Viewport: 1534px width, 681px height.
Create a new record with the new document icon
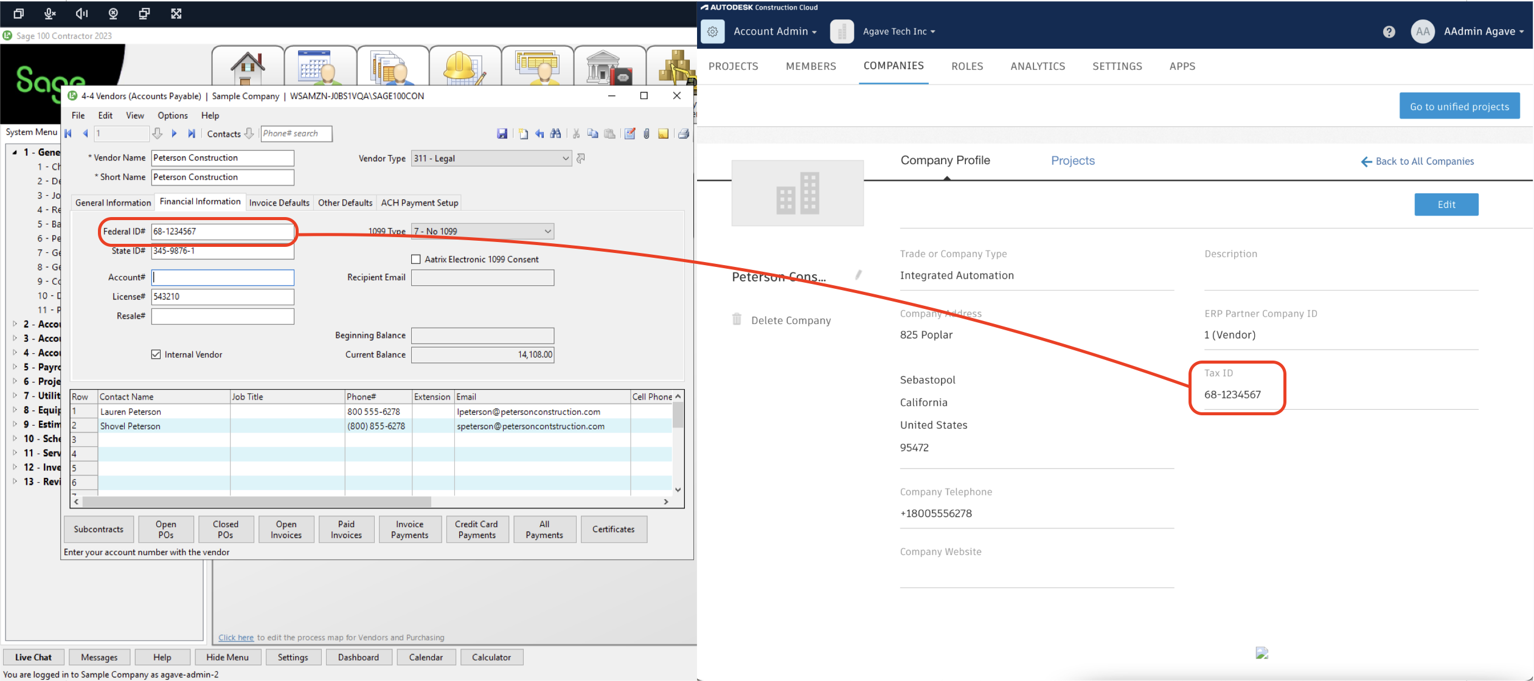[523, 134]
